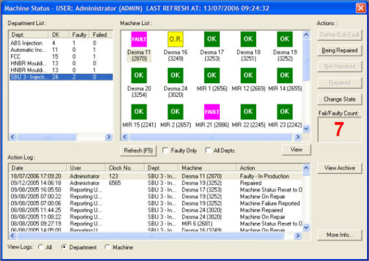The width and height of the screenshot is (369, 261).
Task: Select the MIR 15 (2241) OK icon
Action: pos(139,112)
